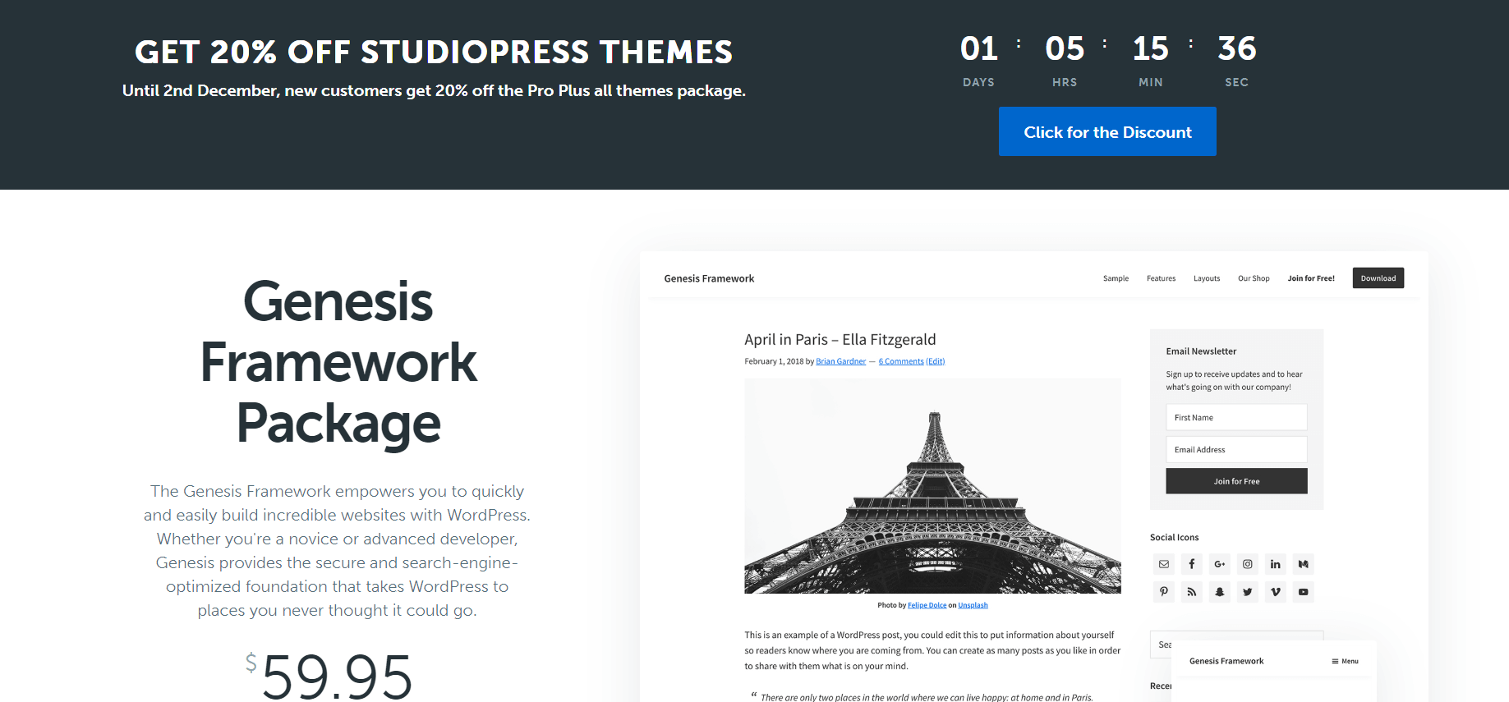Click the 59.95 price text
The image size is (1509, 702).
coord(337,677)
